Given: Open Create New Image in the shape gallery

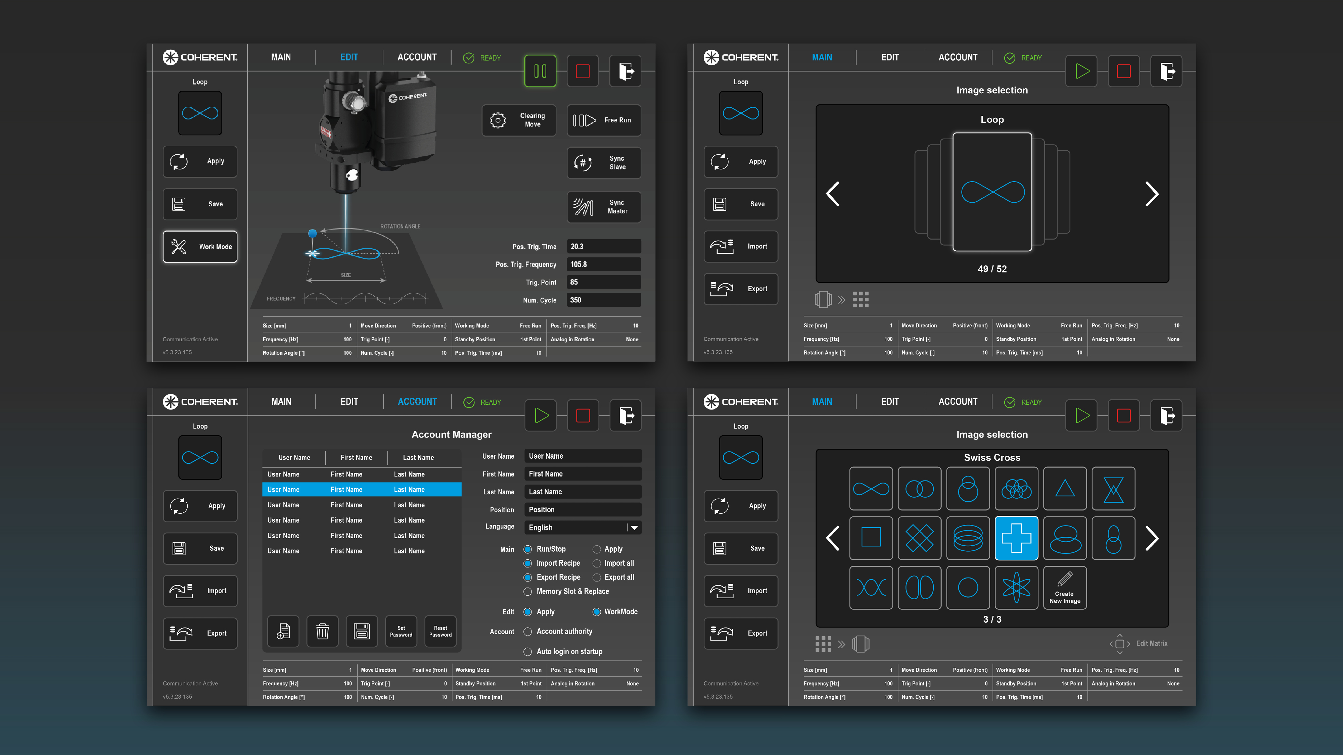Looking at the screenshot, I should click(x=1065, y=588).
